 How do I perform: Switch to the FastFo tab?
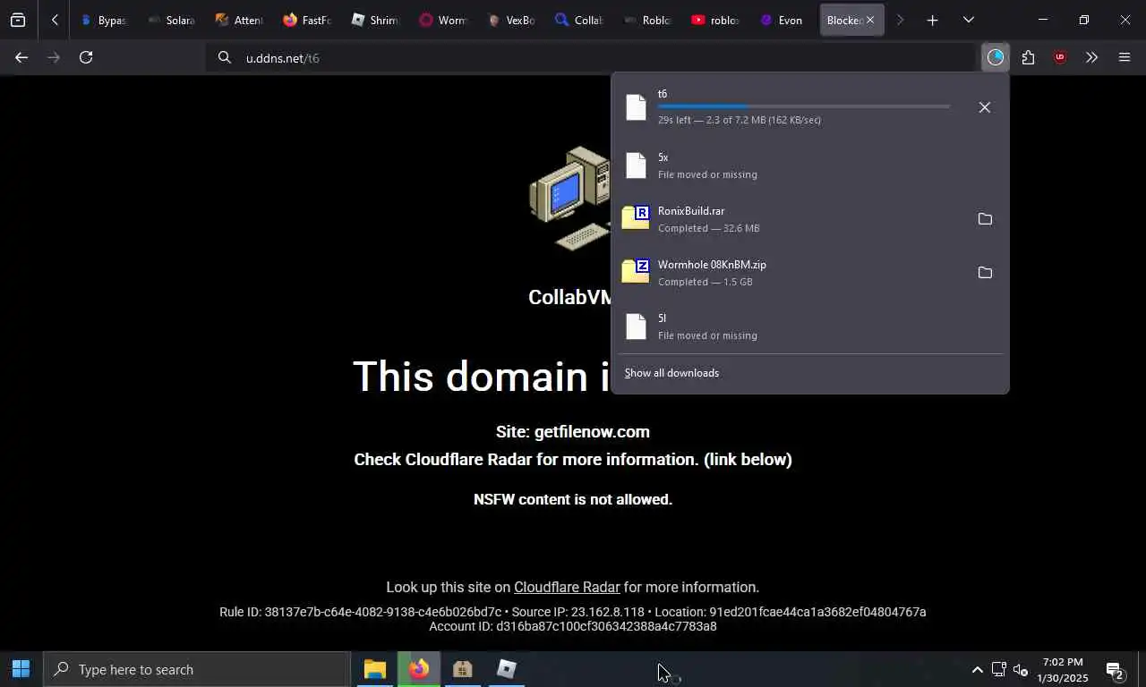(x=307, y=20)
